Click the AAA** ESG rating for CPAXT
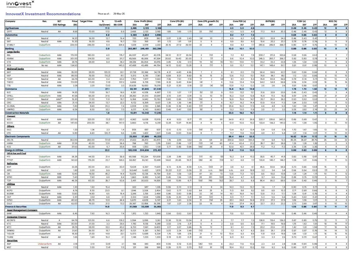Screen dimensions: 358x254 point(59,99)
